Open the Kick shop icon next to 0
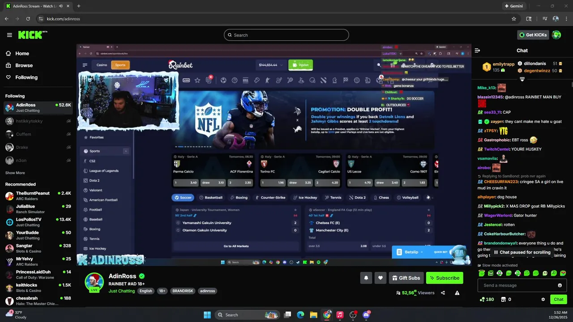This screenshot has height=322, width=573. pyautogui.click(x=503, y=299)
